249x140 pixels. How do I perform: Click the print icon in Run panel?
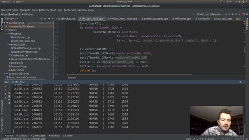(x=9, y=100)
